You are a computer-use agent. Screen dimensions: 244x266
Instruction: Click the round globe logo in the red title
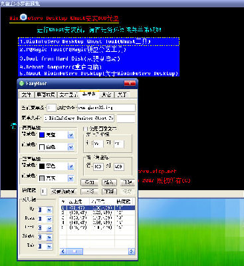pyautogui.click(x=23, y=17)
